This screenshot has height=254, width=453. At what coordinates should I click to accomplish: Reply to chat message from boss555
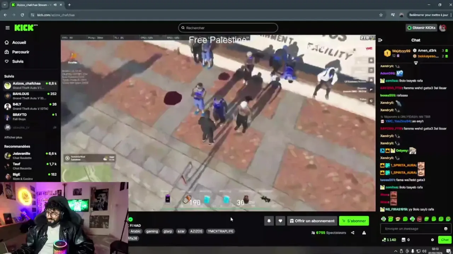(394, 95)
